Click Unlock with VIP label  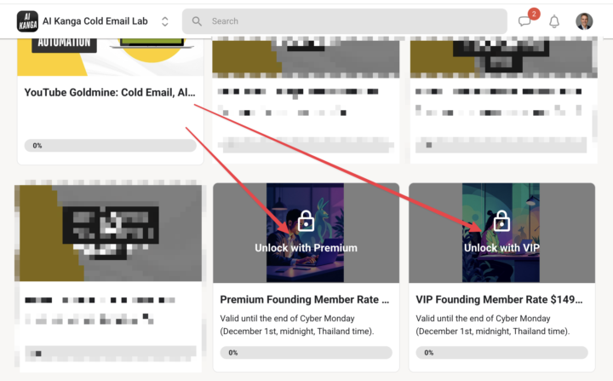(x=501, y=248)
